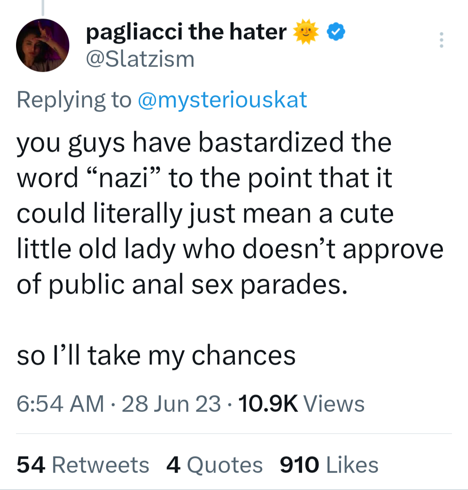The image size is (468, 490).
Task: Click the 6:54 AM timestamp
Action: [x=60, y=403]
